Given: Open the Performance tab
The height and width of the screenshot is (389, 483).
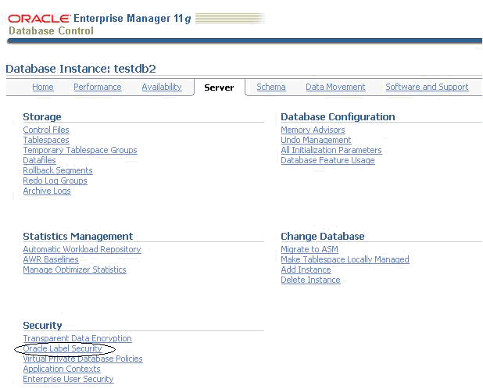Looking at the screenshot, I should (x=98, y=87).
